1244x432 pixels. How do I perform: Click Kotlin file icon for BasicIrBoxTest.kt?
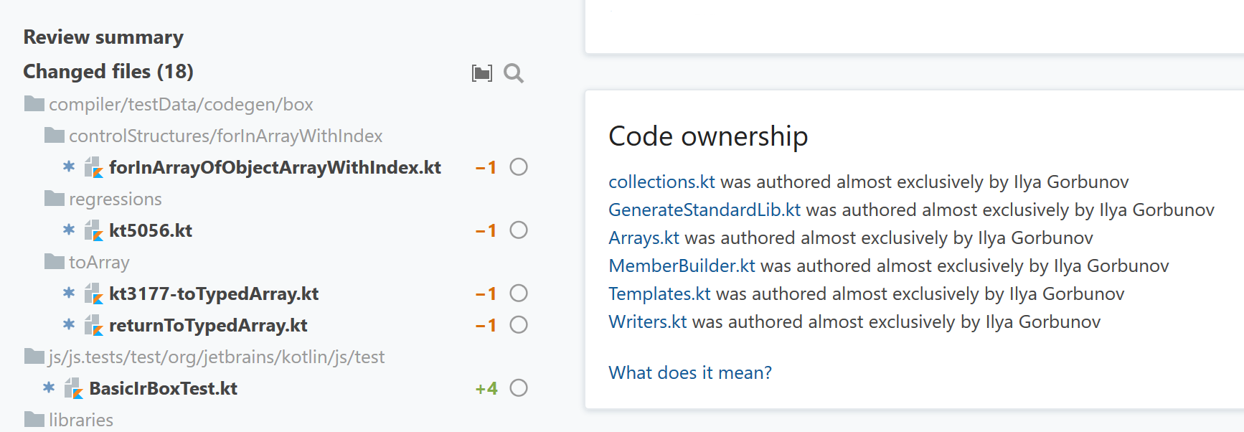click(74, 388)
